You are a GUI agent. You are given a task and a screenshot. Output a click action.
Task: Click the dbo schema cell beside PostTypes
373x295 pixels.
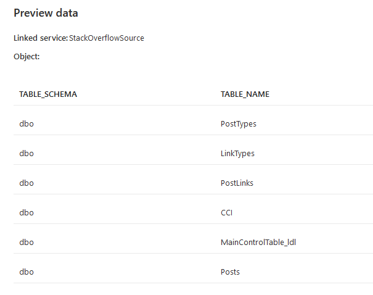tap(27, 123)
